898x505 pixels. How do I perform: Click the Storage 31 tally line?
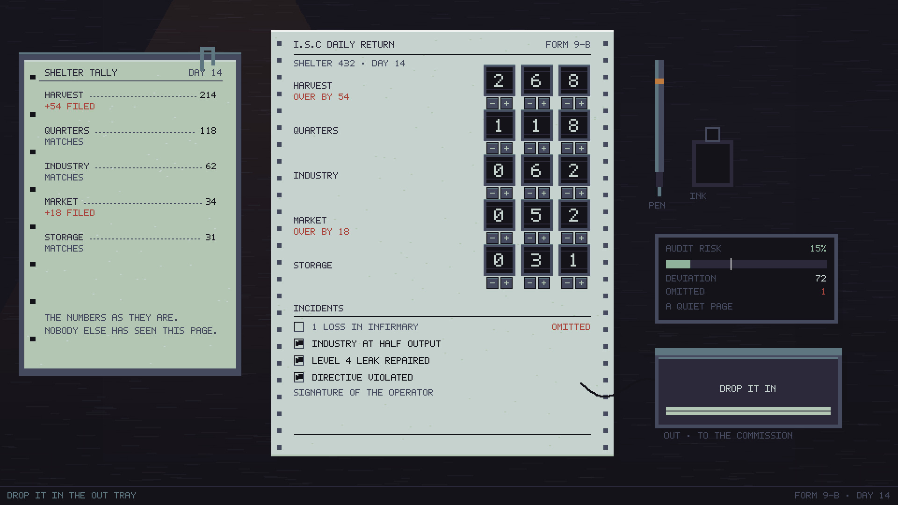[130, 237]
